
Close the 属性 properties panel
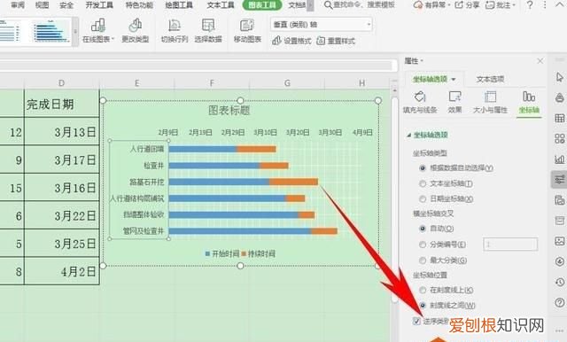tap(540, 61)
